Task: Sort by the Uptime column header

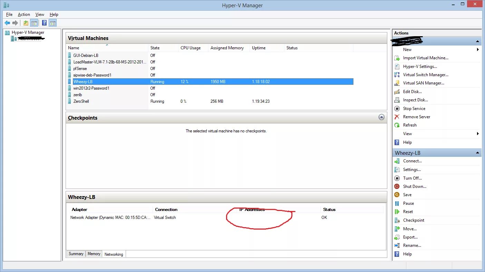Action: pos(267,48)
